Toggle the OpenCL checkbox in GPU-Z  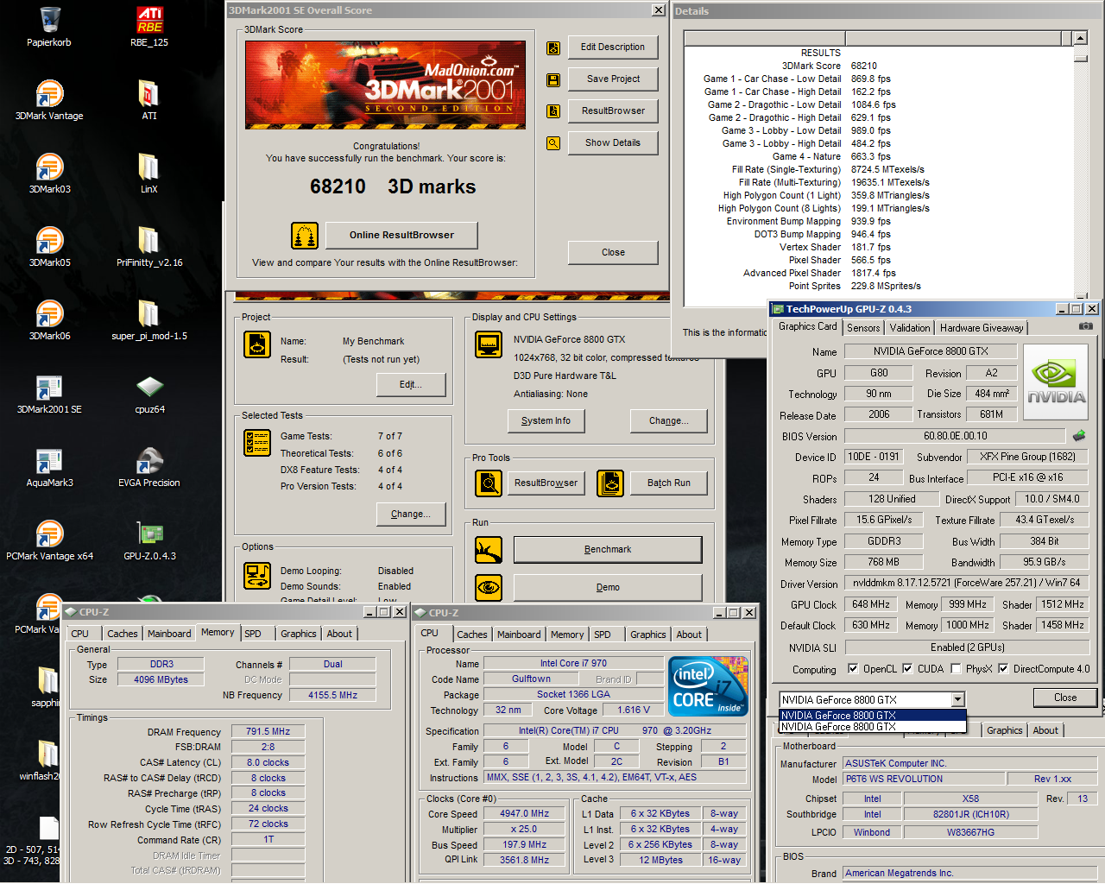click(x=853, y=668)
